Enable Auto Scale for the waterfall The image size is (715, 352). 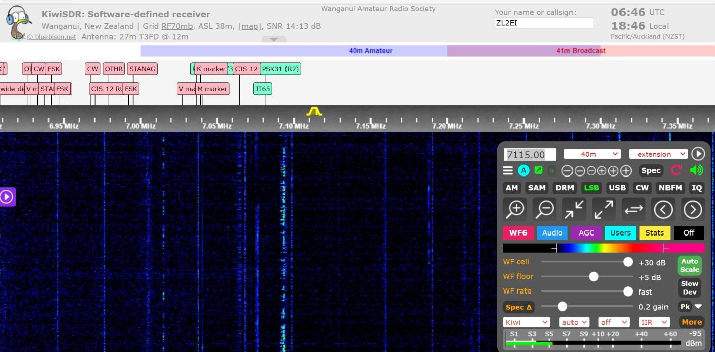coord(689,266)
